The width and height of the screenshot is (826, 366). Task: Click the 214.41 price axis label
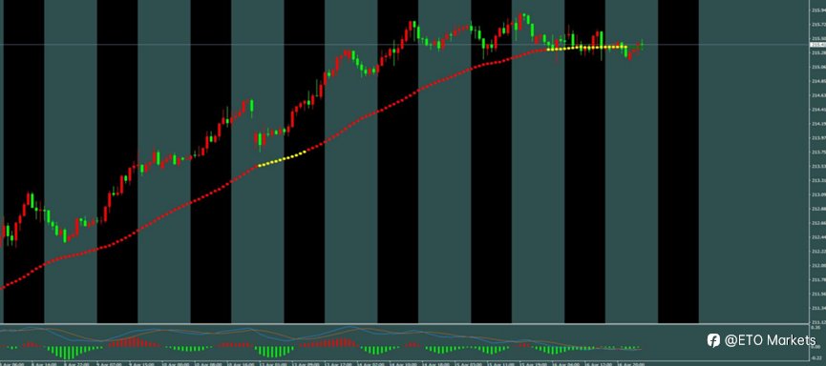818,110
